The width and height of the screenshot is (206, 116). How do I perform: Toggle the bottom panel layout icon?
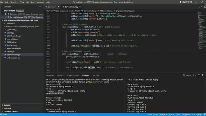(x=184, y=2)
